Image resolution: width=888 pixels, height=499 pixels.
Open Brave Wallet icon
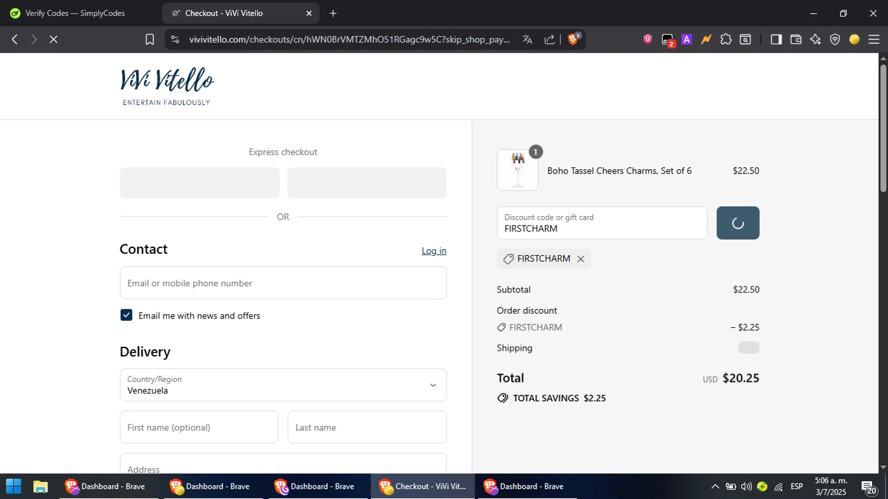(796, 40)
